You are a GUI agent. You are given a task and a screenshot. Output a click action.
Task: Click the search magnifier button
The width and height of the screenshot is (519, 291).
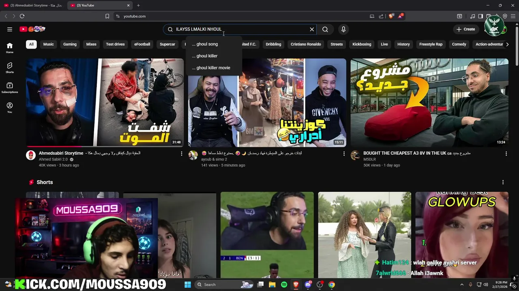pos(325,29)
